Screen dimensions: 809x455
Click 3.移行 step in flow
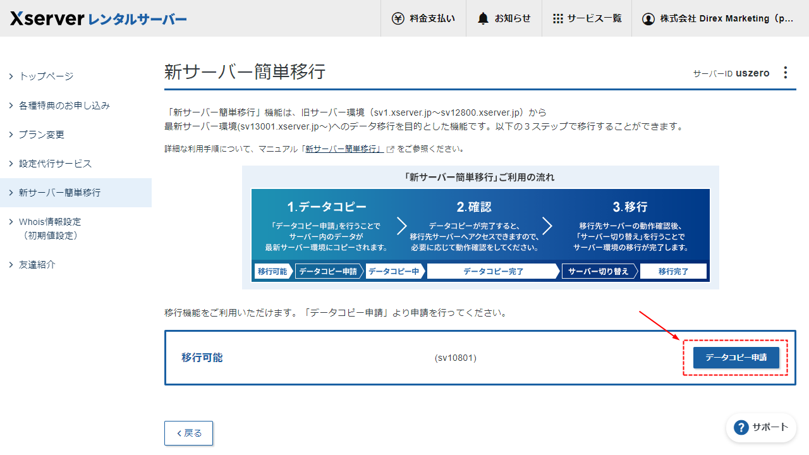pos(630,207)
